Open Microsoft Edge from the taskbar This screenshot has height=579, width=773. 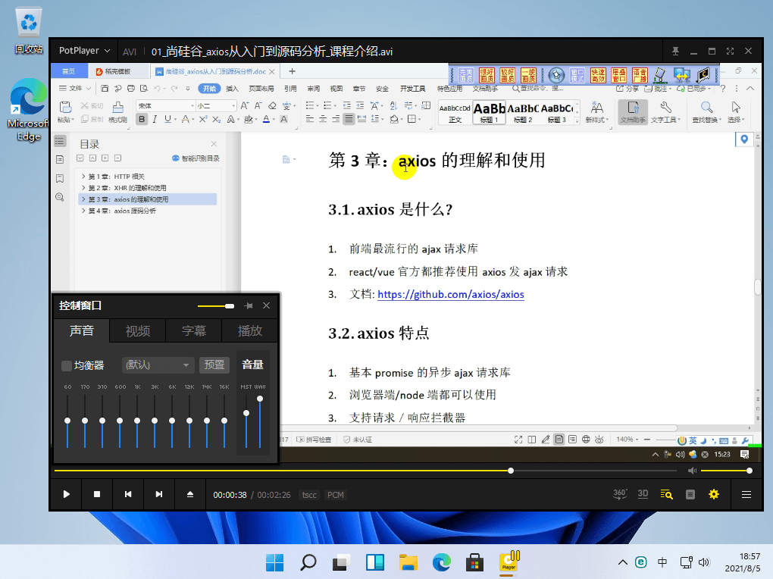(x=441, y=562)
